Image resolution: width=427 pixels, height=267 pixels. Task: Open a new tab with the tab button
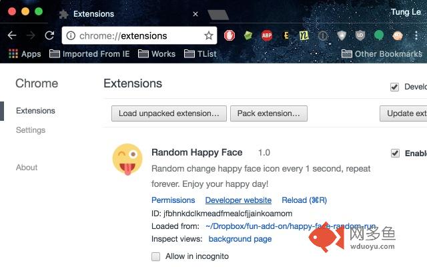(x=218, y=15)
